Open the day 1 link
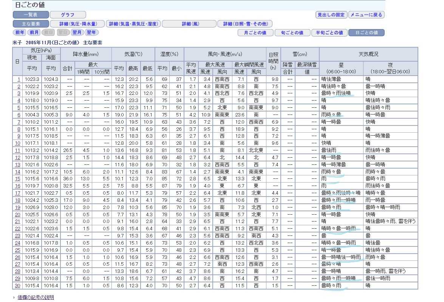The image size is (444, 302). click(x=19, y=79)
